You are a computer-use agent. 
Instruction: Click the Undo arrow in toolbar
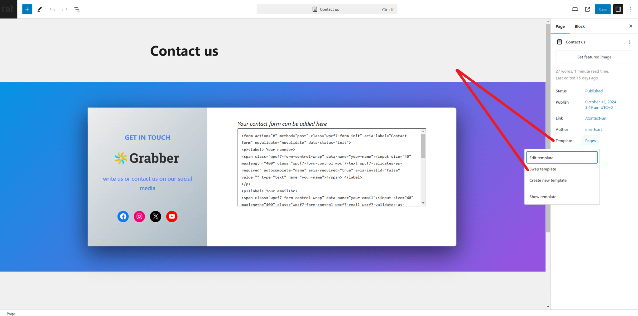pyautogui.click(x=52, y=9)
